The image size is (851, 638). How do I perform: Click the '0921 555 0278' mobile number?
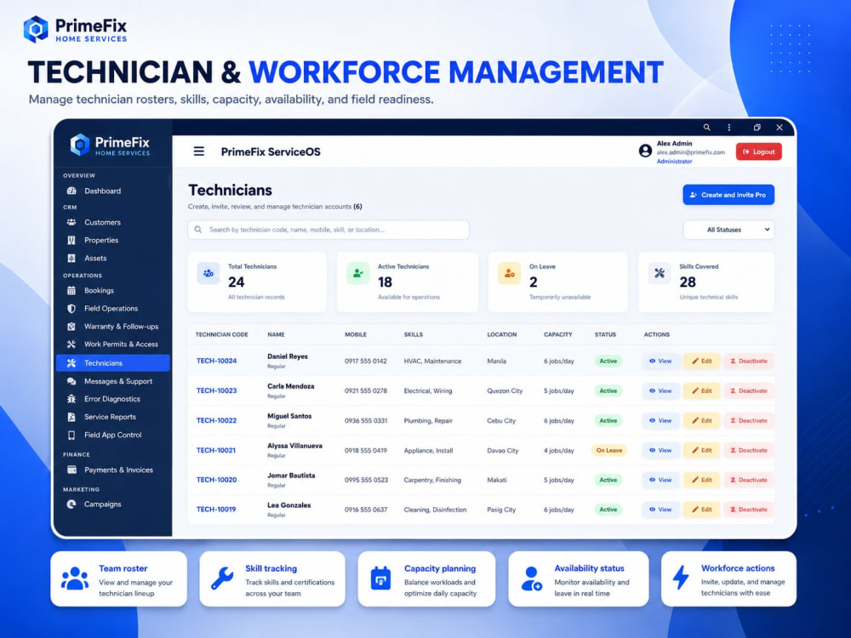[366, 390]
